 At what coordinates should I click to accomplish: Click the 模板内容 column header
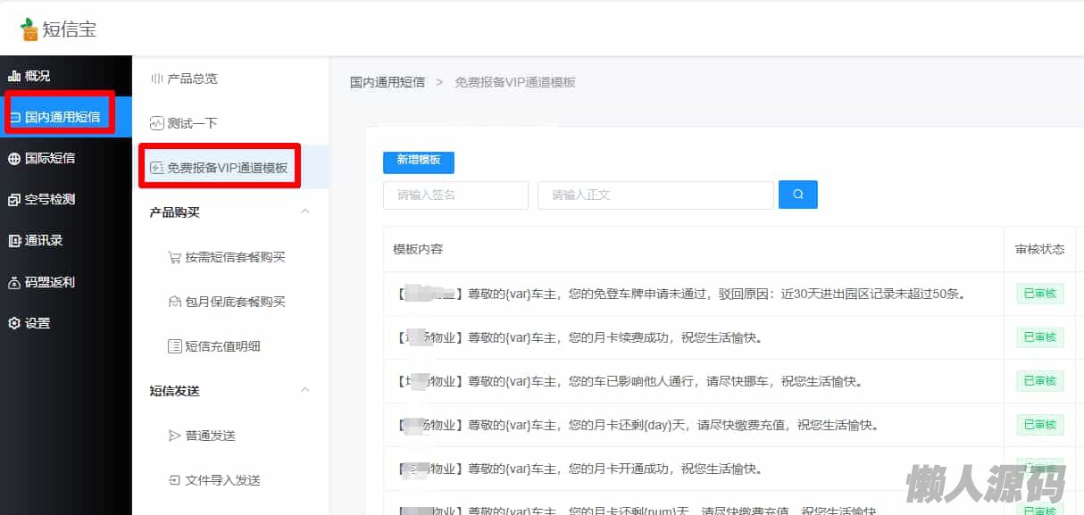pos(418,249)
